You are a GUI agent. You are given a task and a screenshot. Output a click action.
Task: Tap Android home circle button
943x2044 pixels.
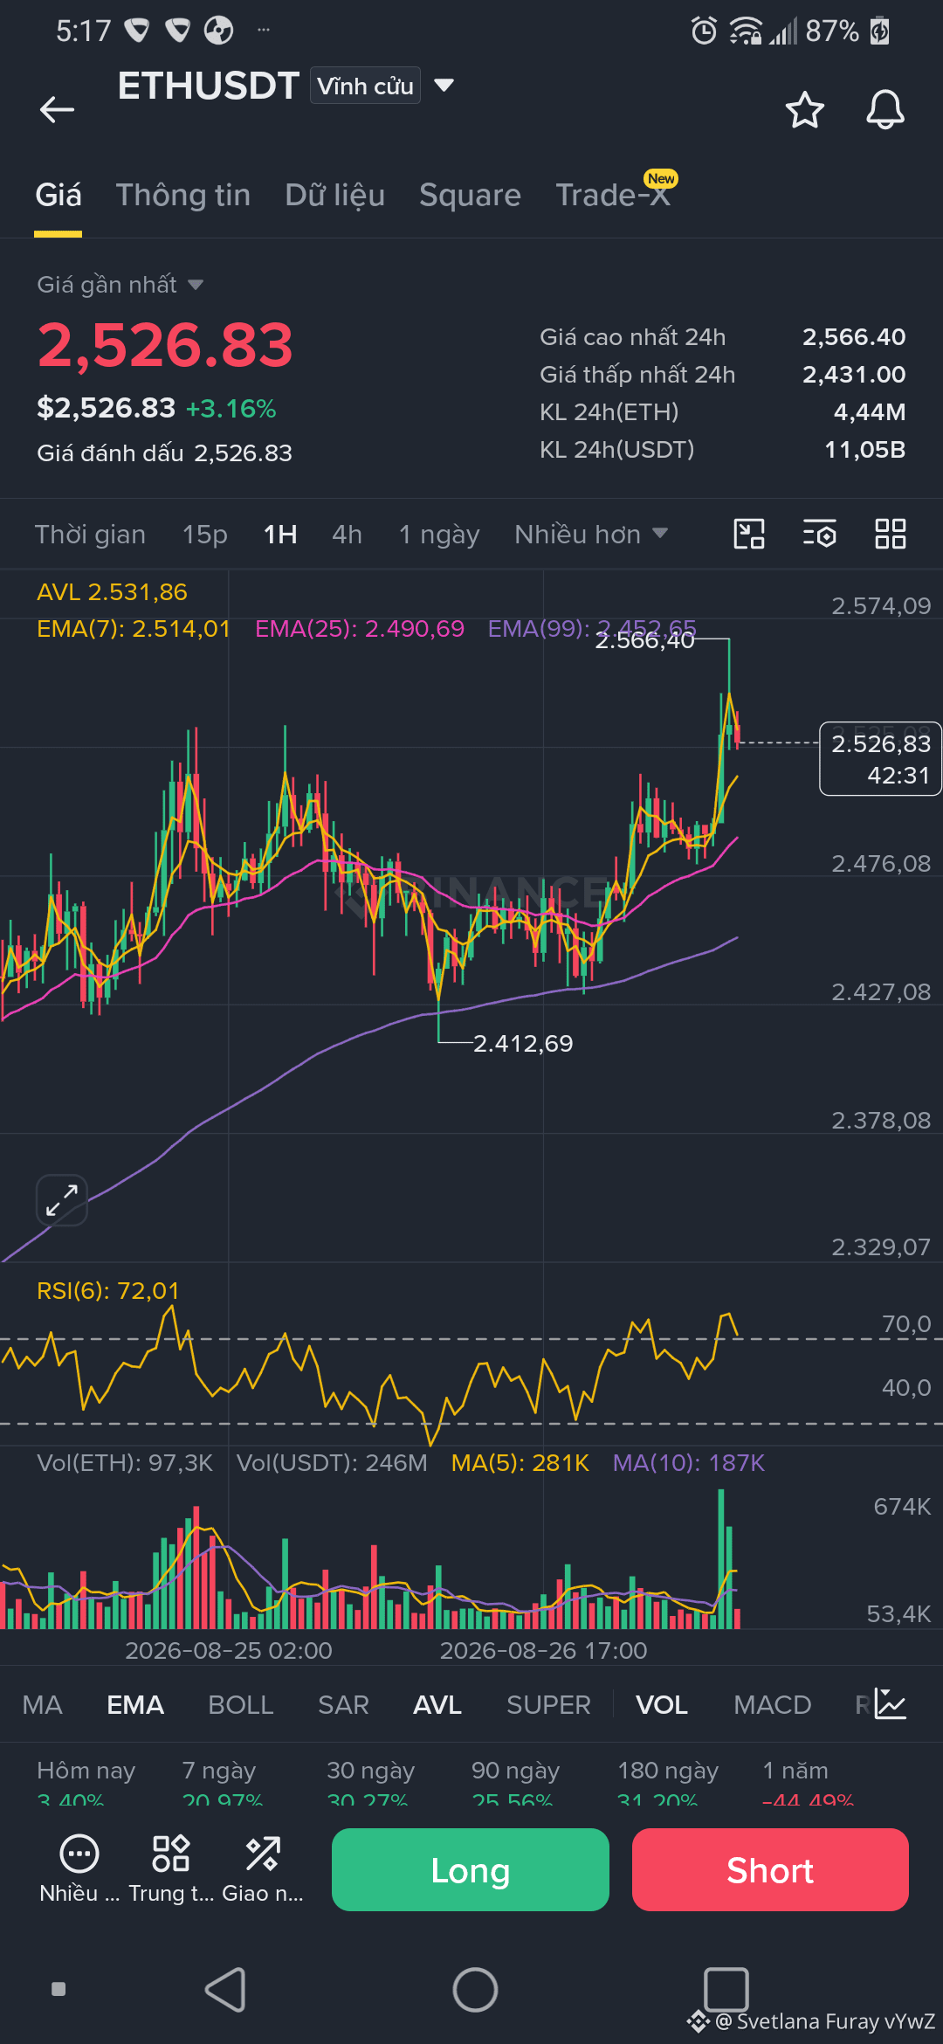[475, 1990]
